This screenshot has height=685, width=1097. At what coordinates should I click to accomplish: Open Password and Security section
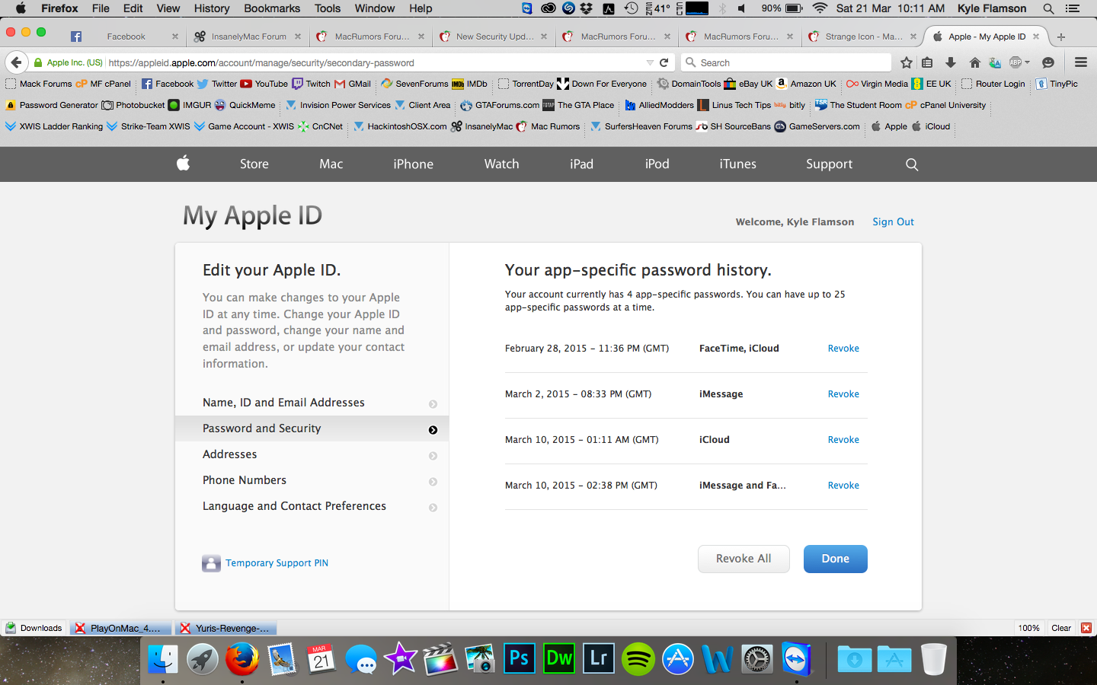pyautogui.click(x=312, y=429)
